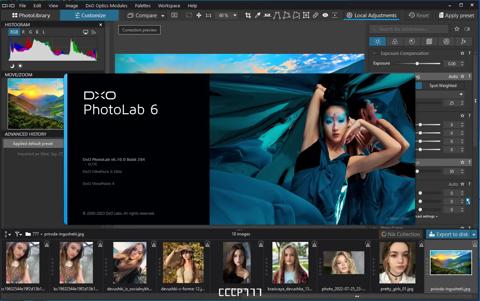Launch the Nik Collection

pos(401,234)
